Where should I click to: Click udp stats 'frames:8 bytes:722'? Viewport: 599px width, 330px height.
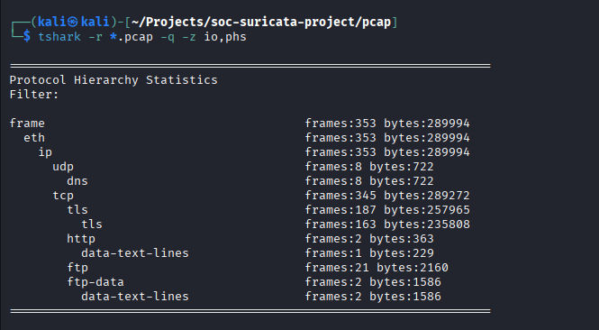tap(369, 167)
